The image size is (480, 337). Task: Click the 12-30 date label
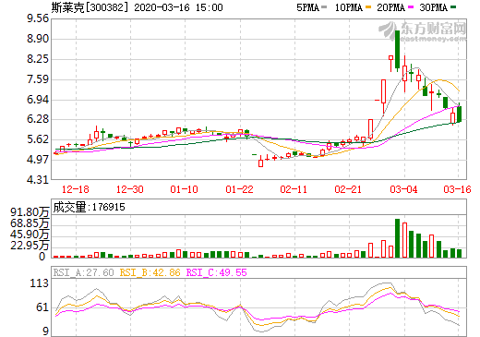130,189
